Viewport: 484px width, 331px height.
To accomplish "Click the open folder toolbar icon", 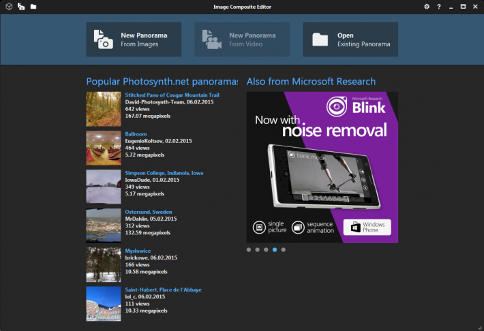I will pos(33,7).
